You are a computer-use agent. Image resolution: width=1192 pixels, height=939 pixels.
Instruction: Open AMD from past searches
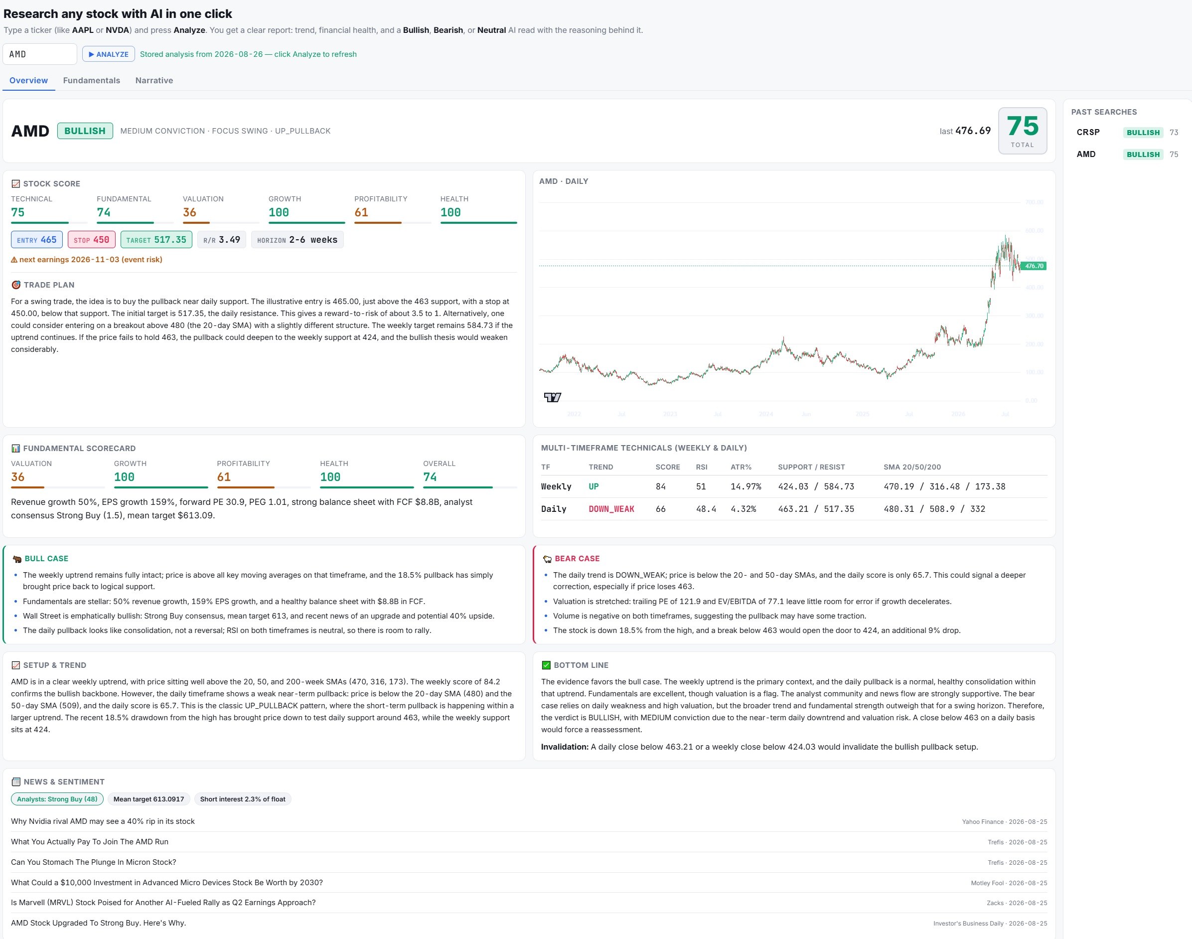tap(1127, 154)
